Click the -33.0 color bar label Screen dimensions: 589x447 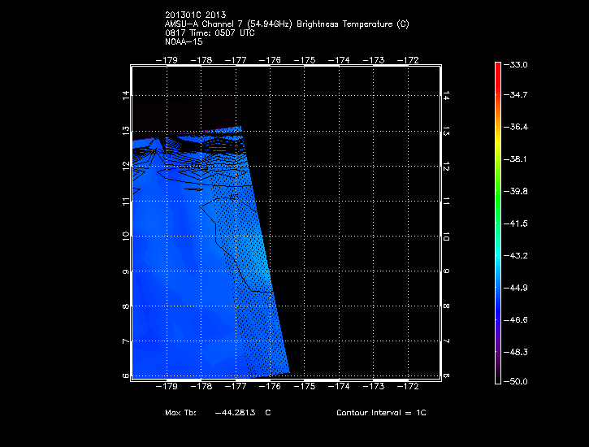(x=516, y=64)
